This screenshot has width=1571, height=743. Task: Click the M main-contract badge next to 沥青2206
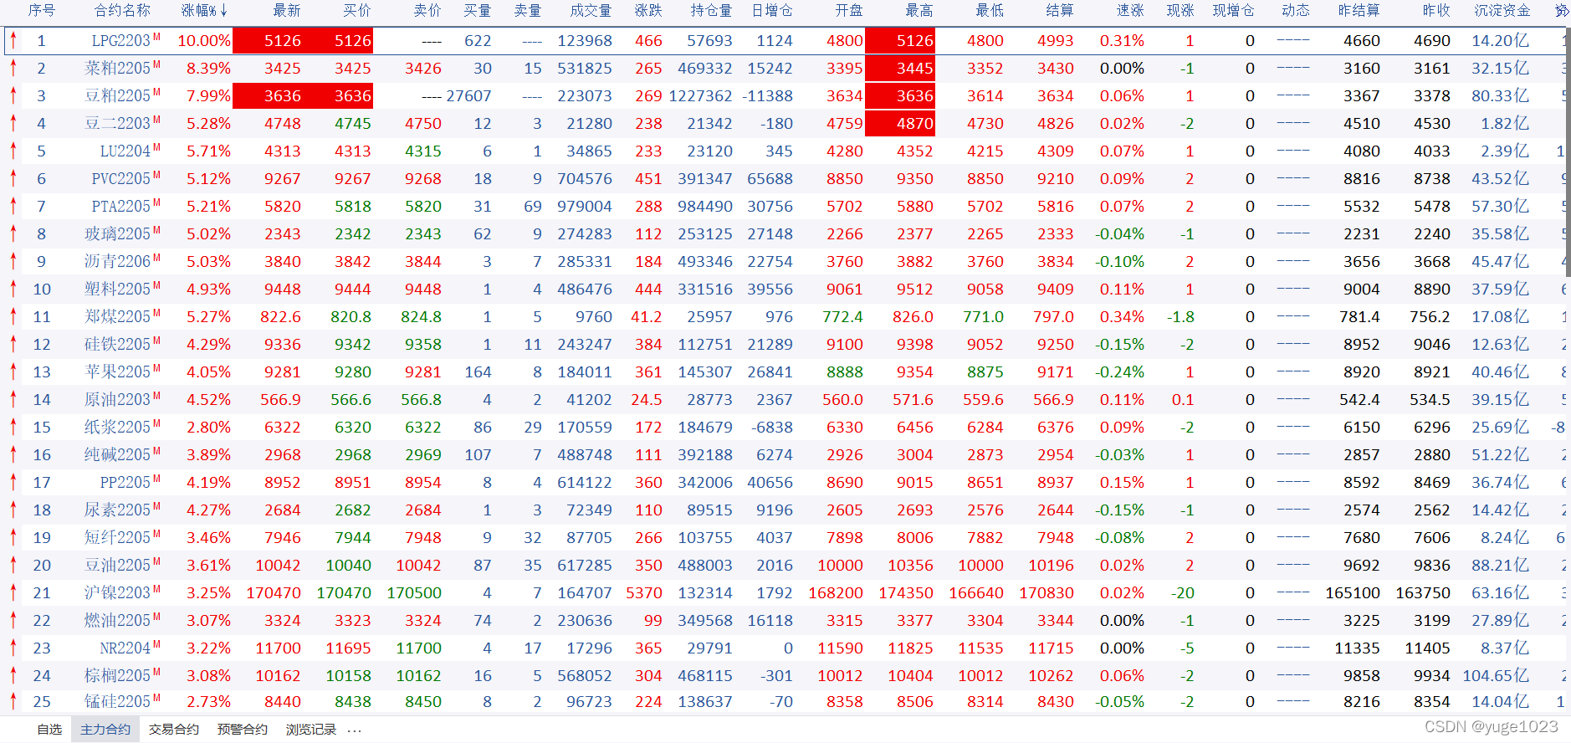(x=157, y=258)
